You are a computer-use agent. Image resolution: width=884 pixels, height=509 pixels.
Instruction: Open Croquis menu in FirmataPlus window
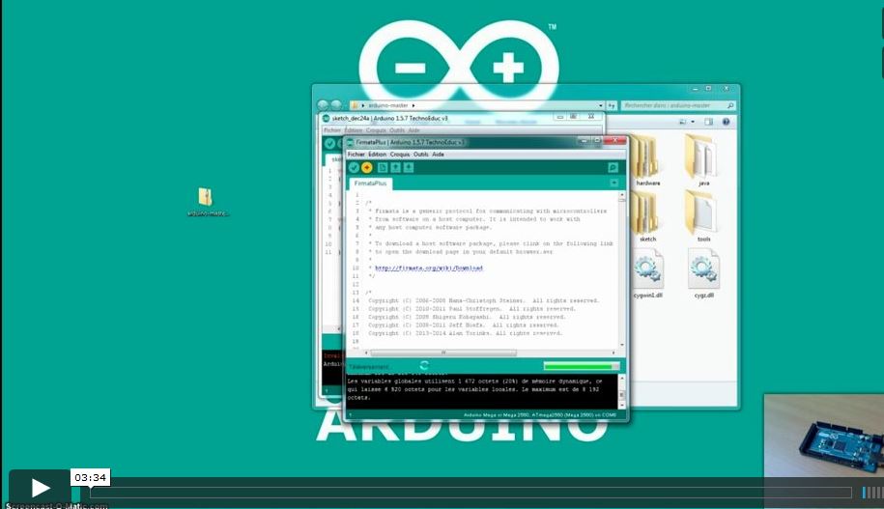tap(400, 154)
